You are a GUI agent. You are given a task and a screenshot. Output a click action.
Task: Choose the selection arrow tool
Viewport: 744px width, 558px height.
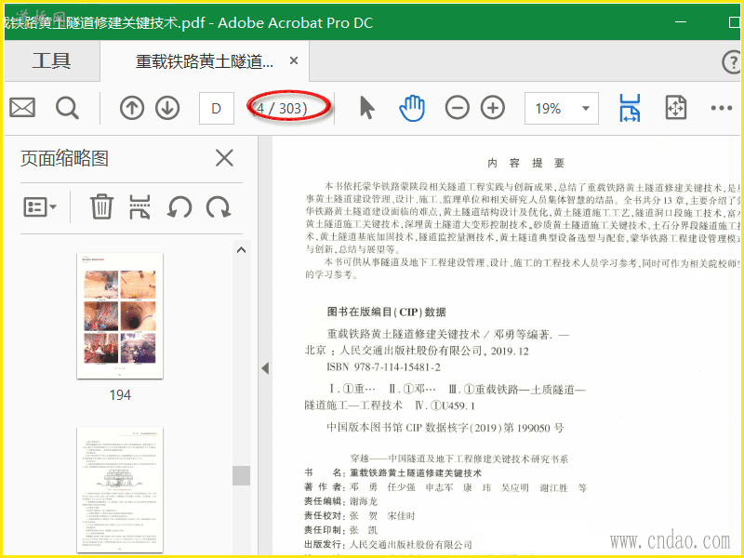366,107
